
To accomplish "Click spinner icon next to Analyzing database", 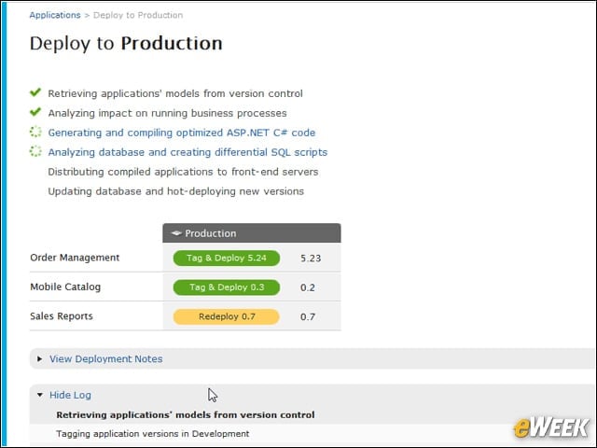I will [x=35, y=151].
